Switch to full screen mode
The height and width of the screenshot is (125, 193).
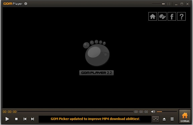click(x=169, y=4)
